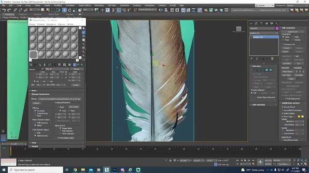This screenshot has height=173, width=309.
Task: Select the Select and Link tool
Action: pos(15,10)
